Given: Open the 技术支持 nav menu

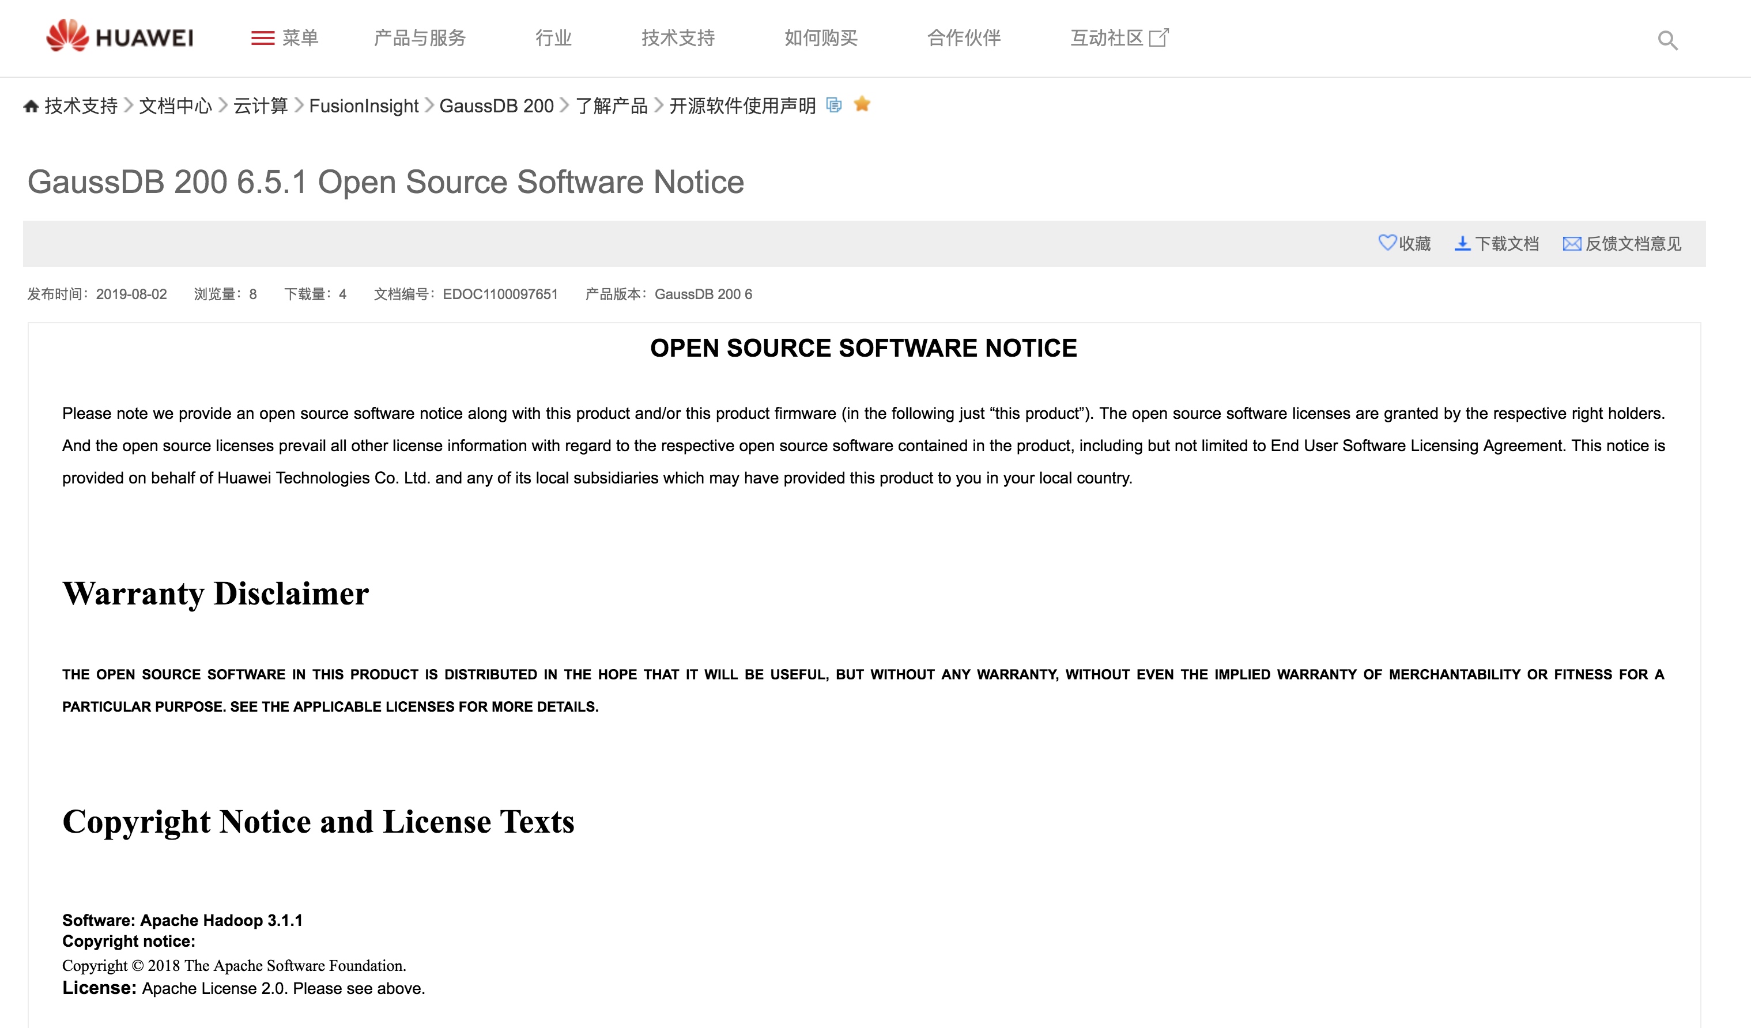Looking at the screenshot, I should 677,38.
